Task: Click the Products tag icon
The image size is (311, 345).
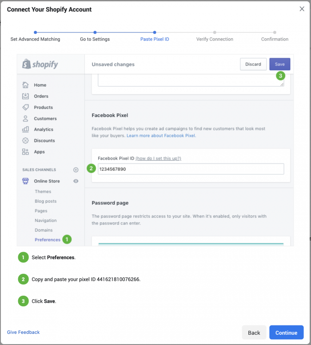Action: coord(25,108)
